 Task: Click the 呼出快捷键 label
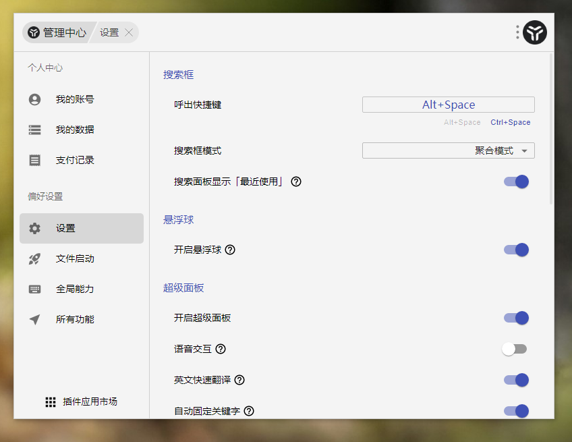[x=198, y=105]
